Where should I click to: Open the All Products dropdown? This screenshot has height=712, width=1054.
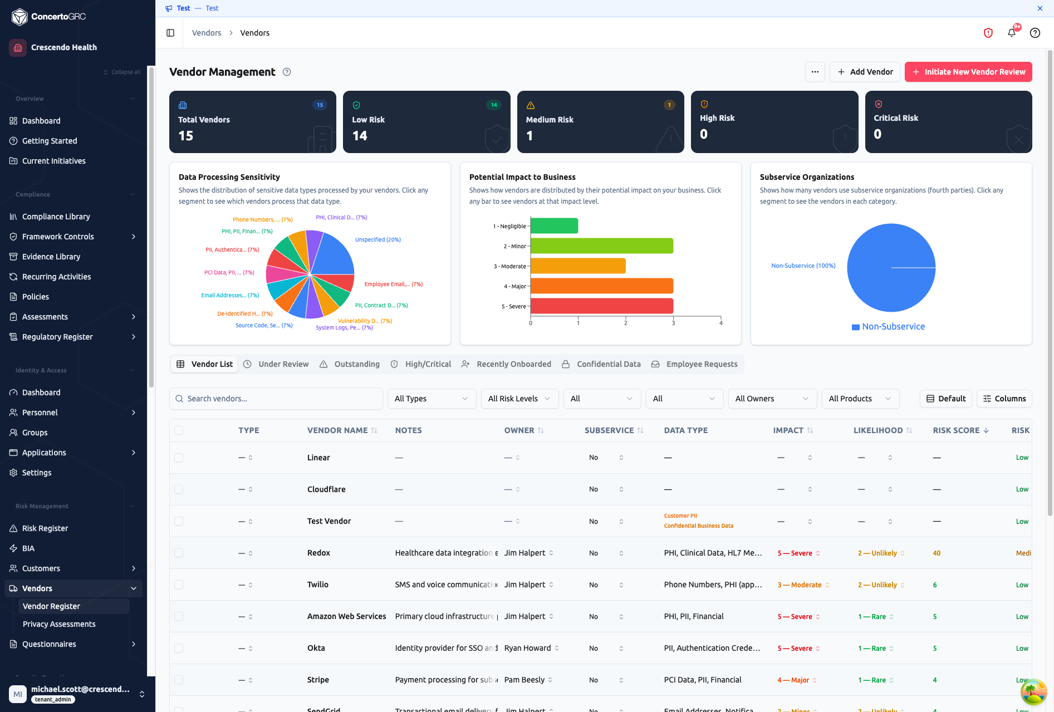tap(860, 399)
